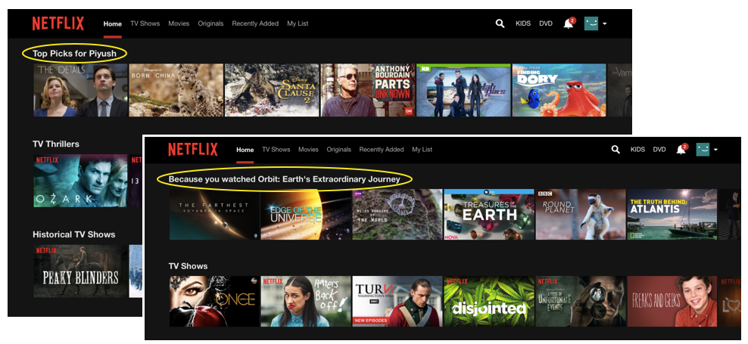Click the profile avatar in the front window
The width and height of the screenshot is (748, 344).
(703, 150)
